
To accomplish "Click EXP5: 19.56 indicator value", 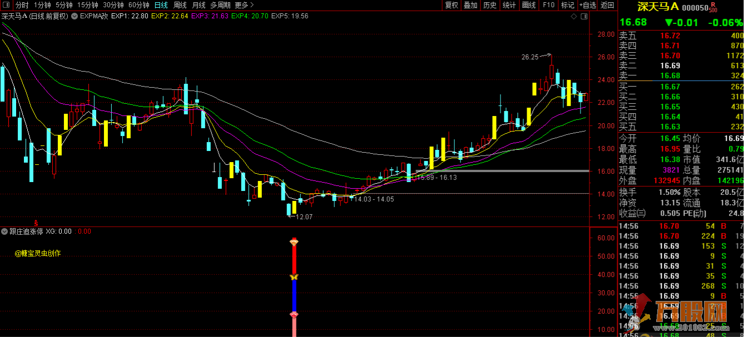I will pos(290,16).
